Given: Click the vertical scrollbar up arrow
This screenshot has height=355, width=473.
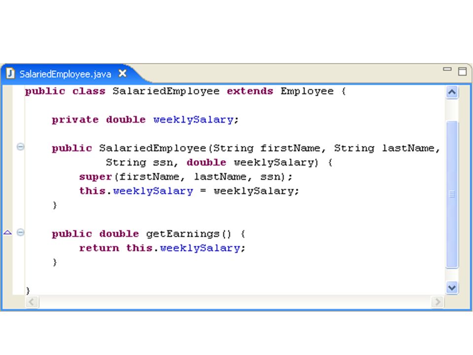Looking at the screenshot, I should [x=452, y=92].
